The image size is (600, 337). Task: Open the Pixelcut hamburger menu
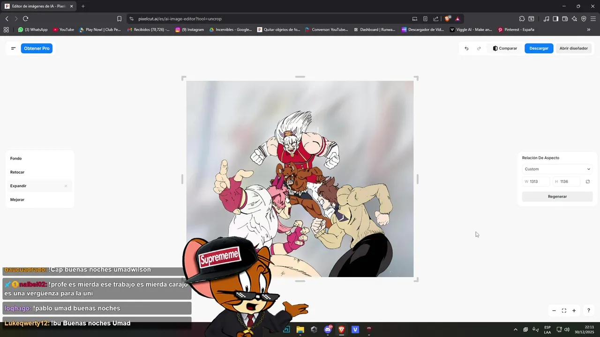[x=13, y=48]
